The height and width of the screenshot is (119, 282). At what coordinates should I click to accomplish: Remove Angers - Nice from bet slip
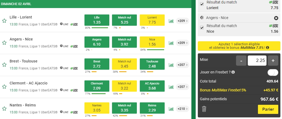276,18
